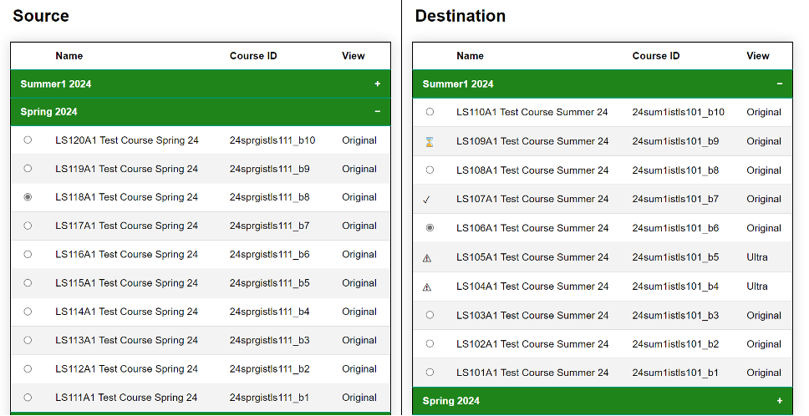This screenshot has height=416, width=809.
Task: Click the warning triangle icon for LS104A1
Action: pyautogui.click(x=427, y=287)
